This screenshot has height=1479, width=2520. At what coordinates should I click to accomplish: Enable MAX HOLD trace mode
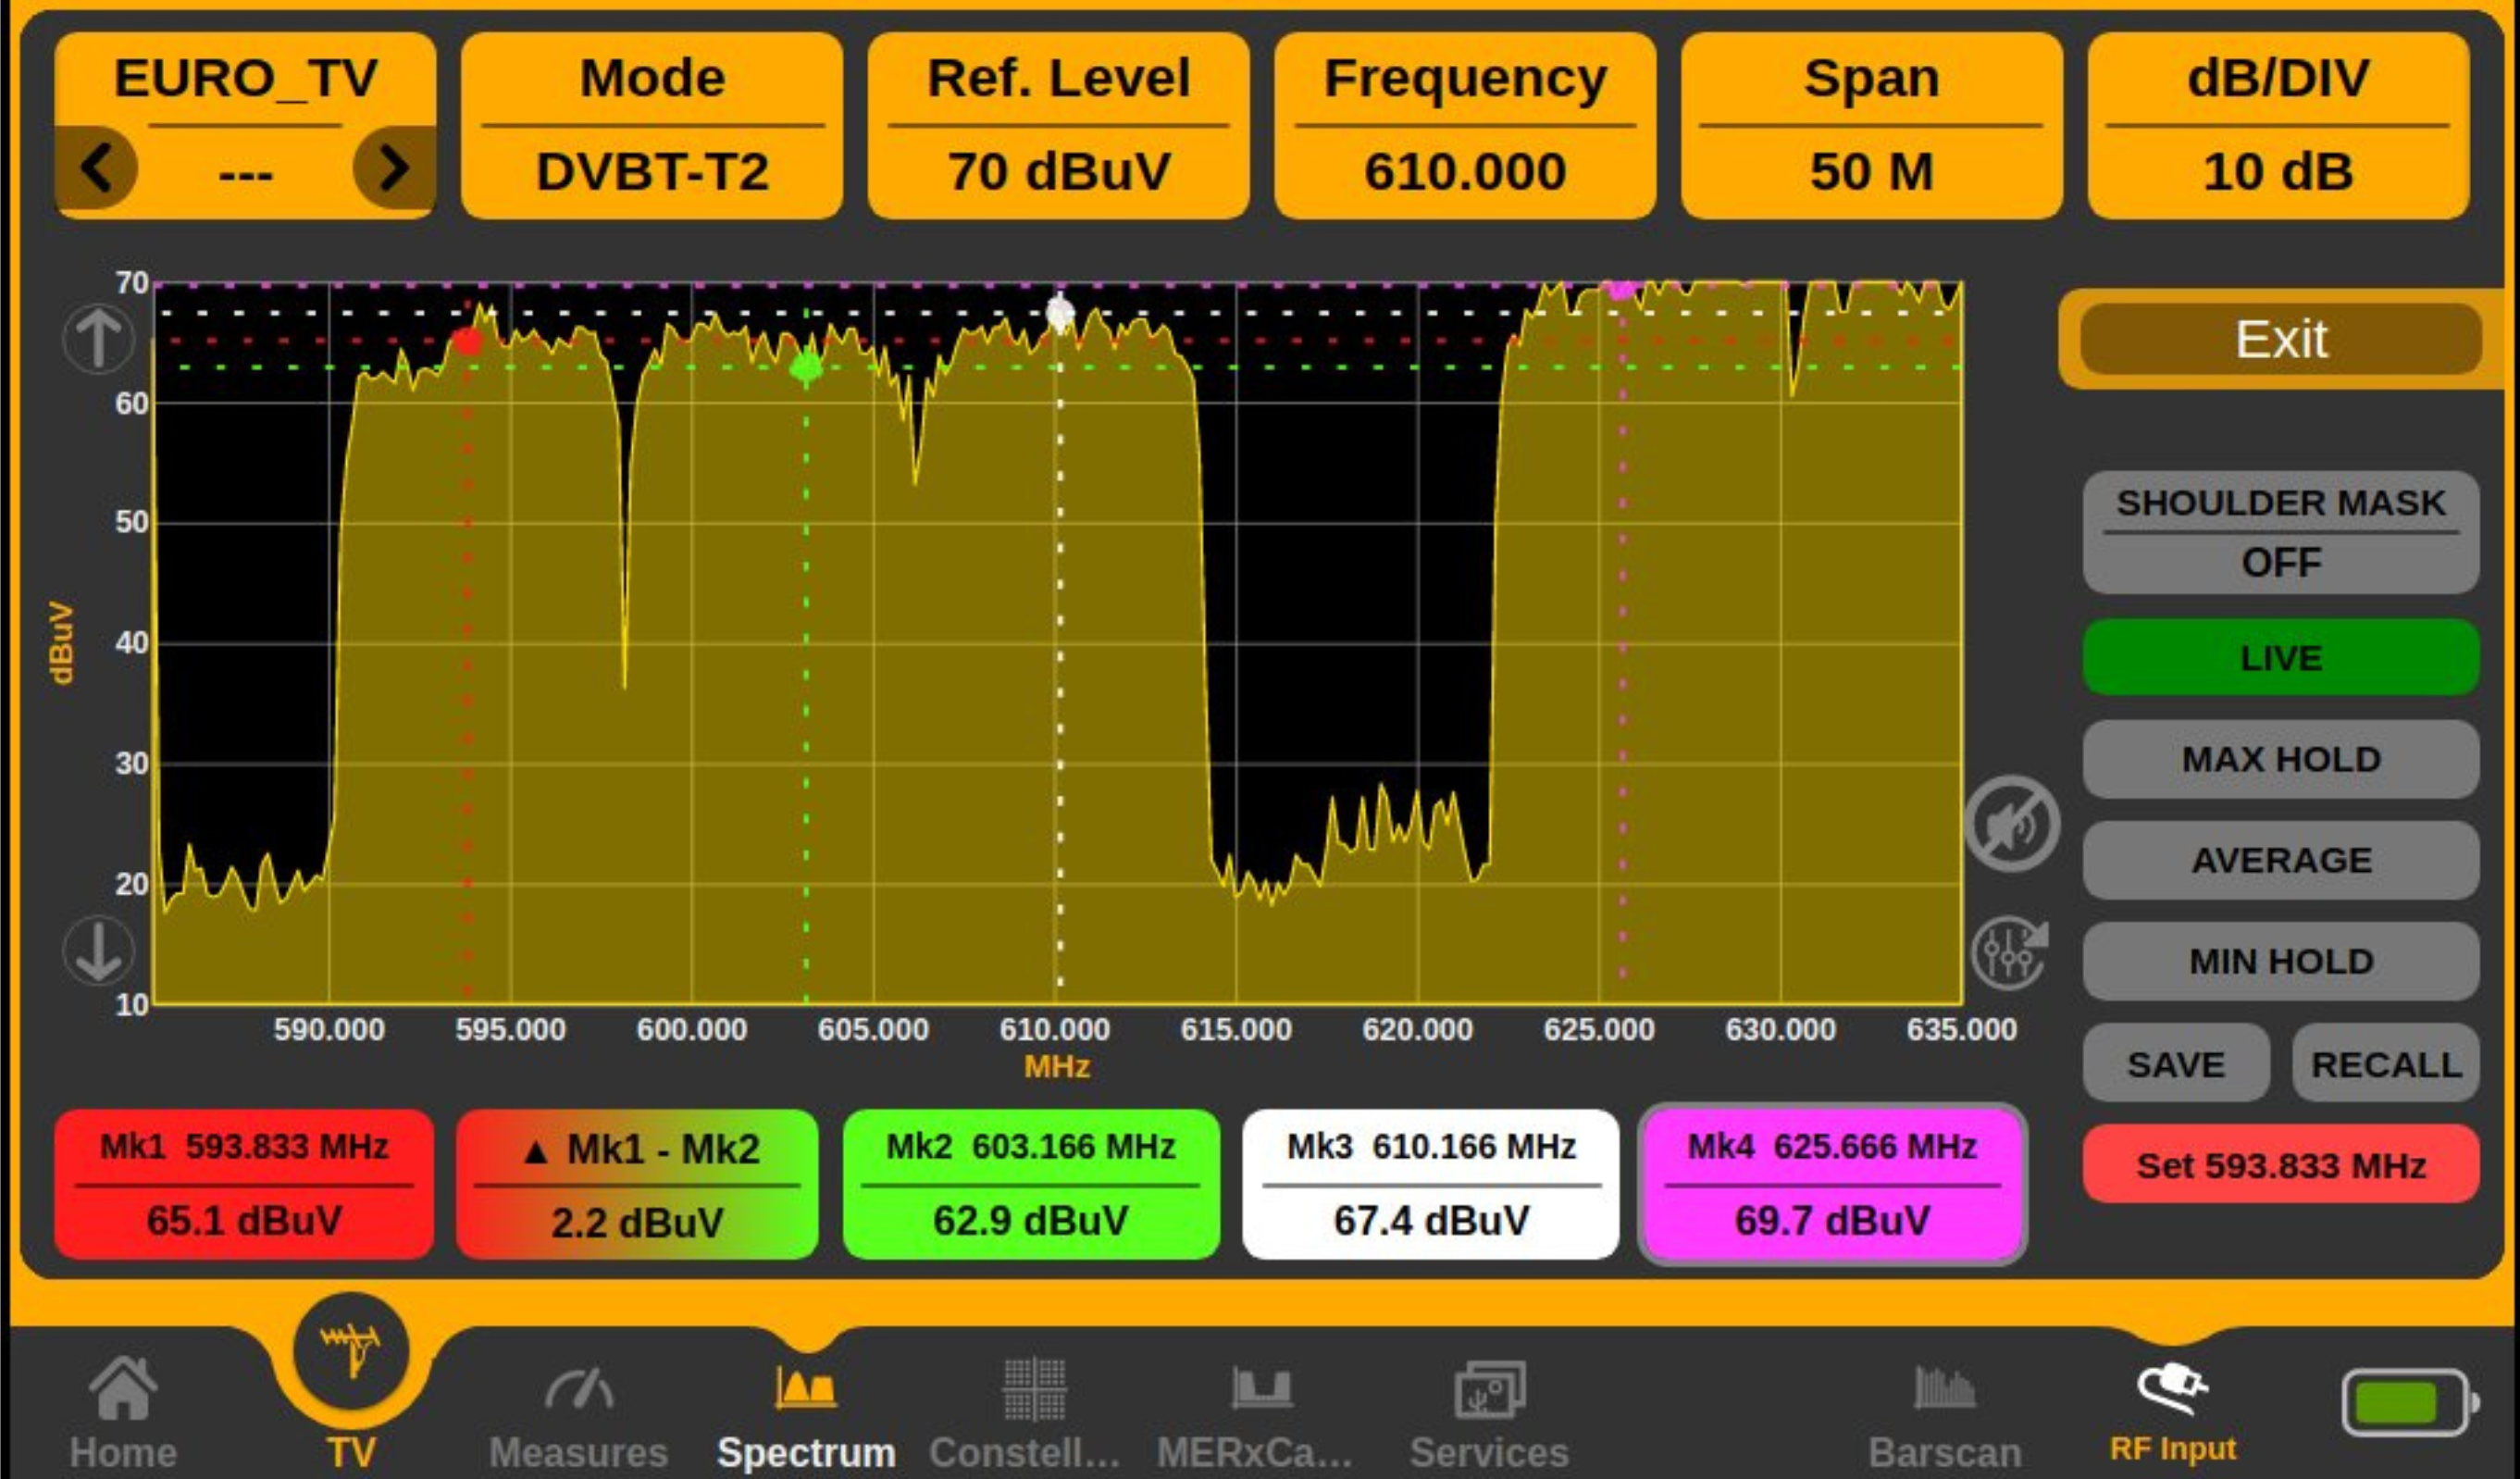pos(2281,759)
